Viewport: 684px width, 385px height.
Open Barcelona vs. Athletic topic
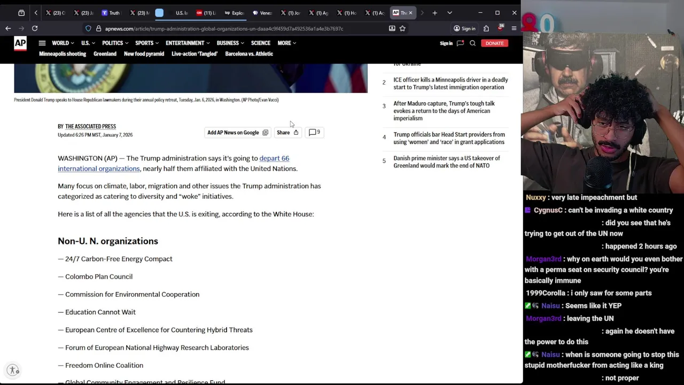(x=249, y=54)
